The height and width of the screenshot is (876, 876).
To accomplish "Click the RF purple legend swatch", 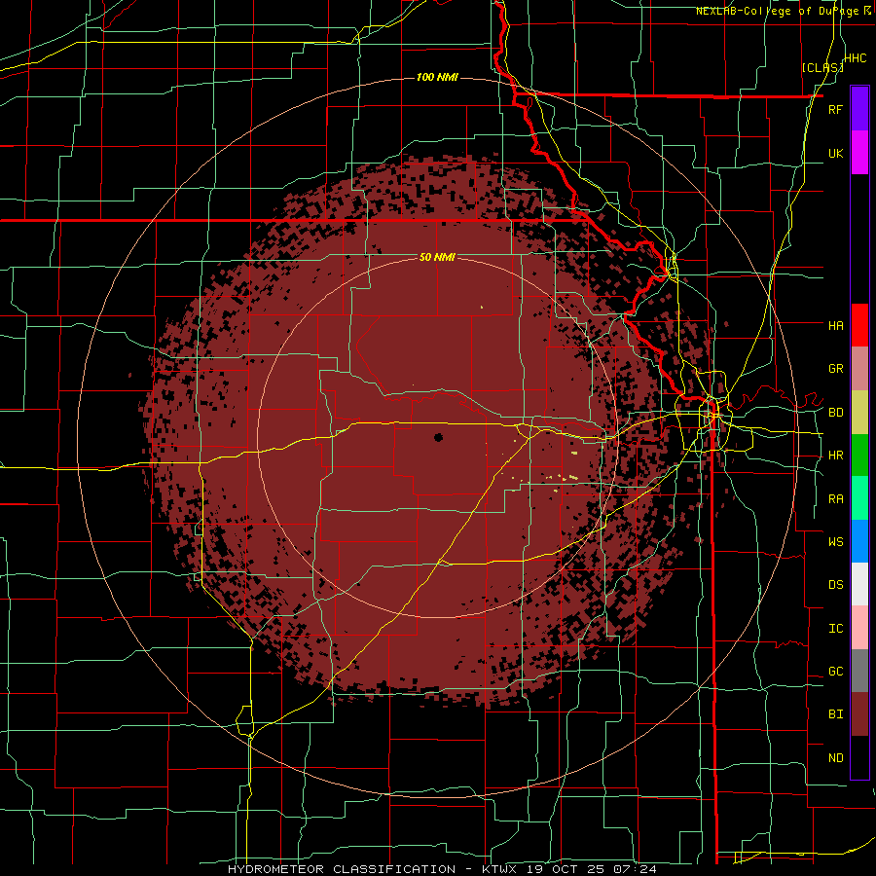I will pos(859,109).
